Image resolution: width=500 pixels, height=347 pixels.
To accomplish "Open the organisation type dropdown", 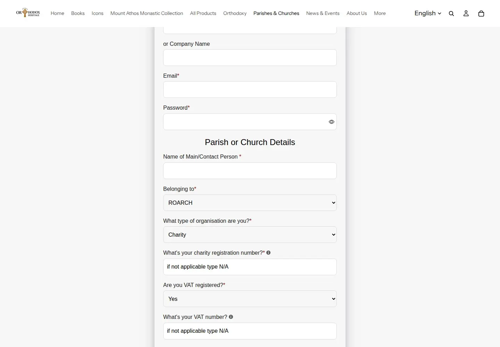I will [250, 235].
